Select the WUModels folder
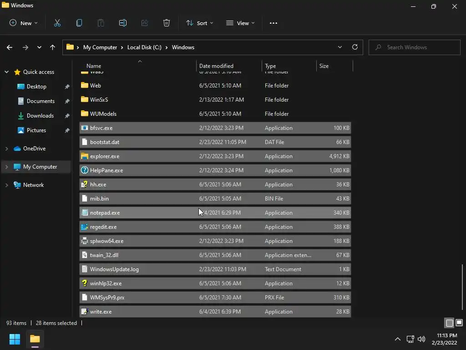This screenshot has height=350, width=466. [215, 113]
